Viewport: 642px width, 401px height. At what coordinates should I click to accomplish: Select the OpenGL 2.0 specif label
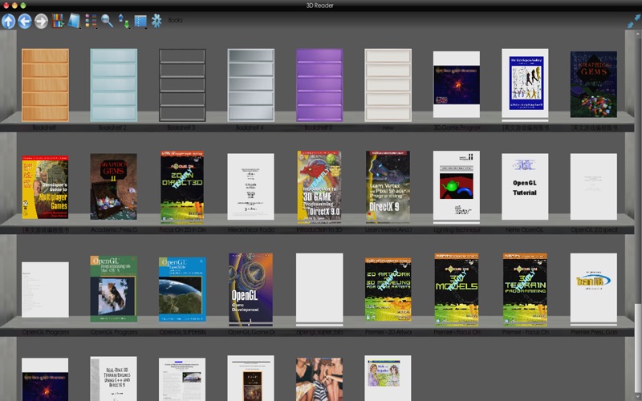[594, 230]
